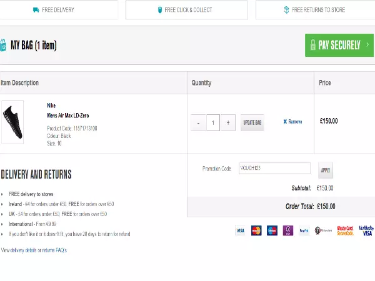Click the quantity input field

[213, 123]
